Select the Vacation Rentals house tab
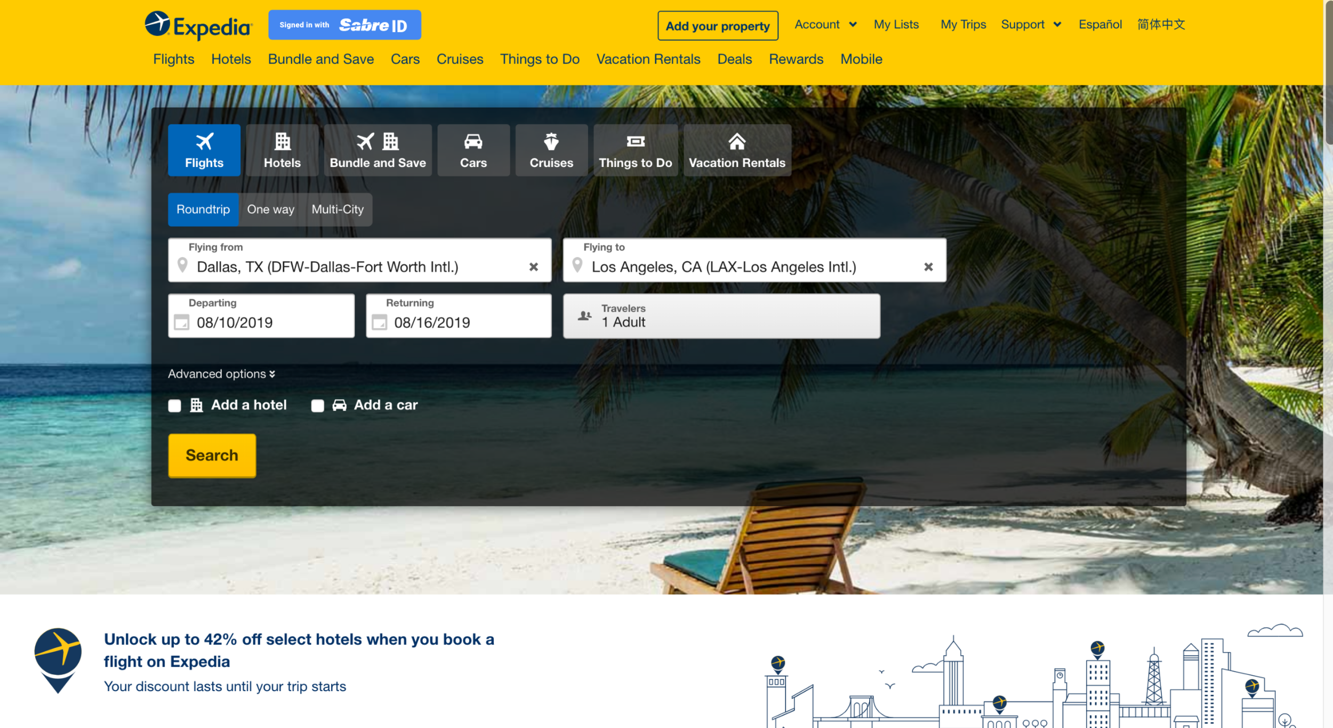The image size is (1333, 728). [x=737, y=150]
